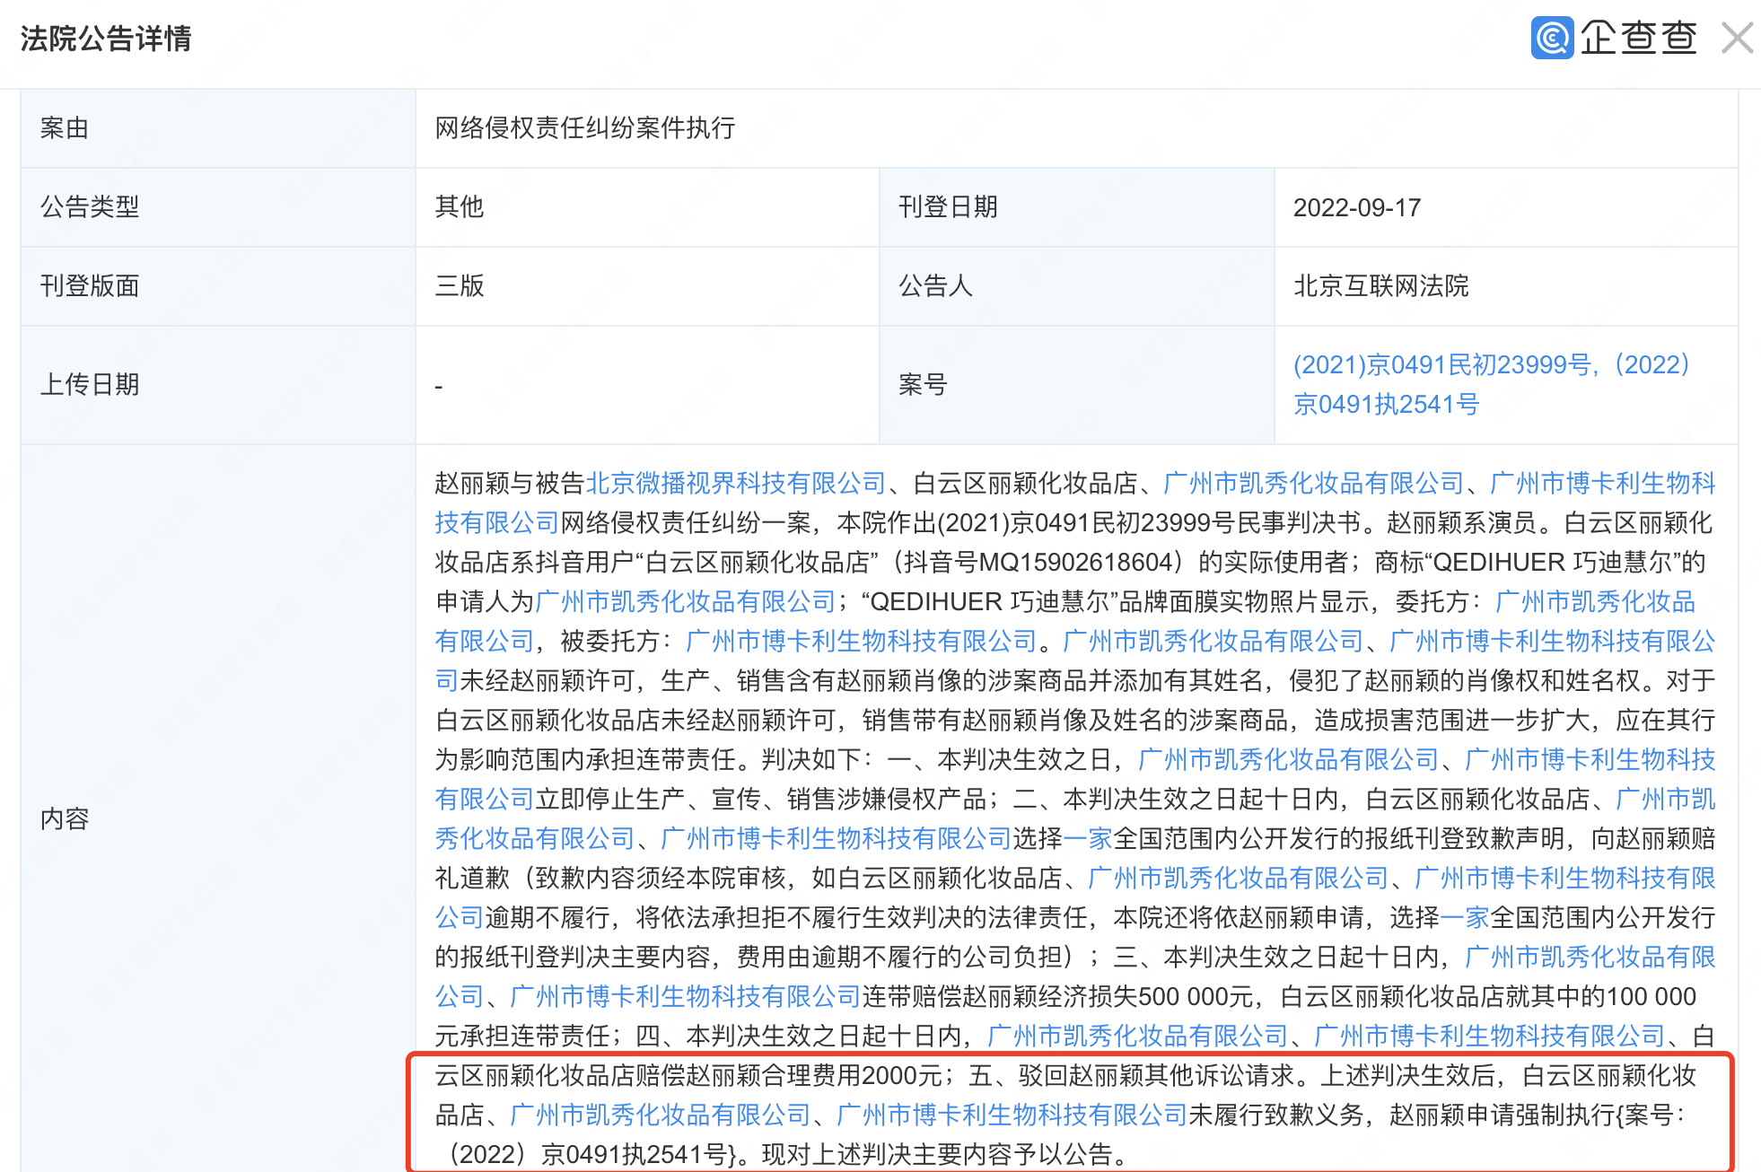Click the 上传日期 label cell

pyautogui.click(x=218, y=385)
